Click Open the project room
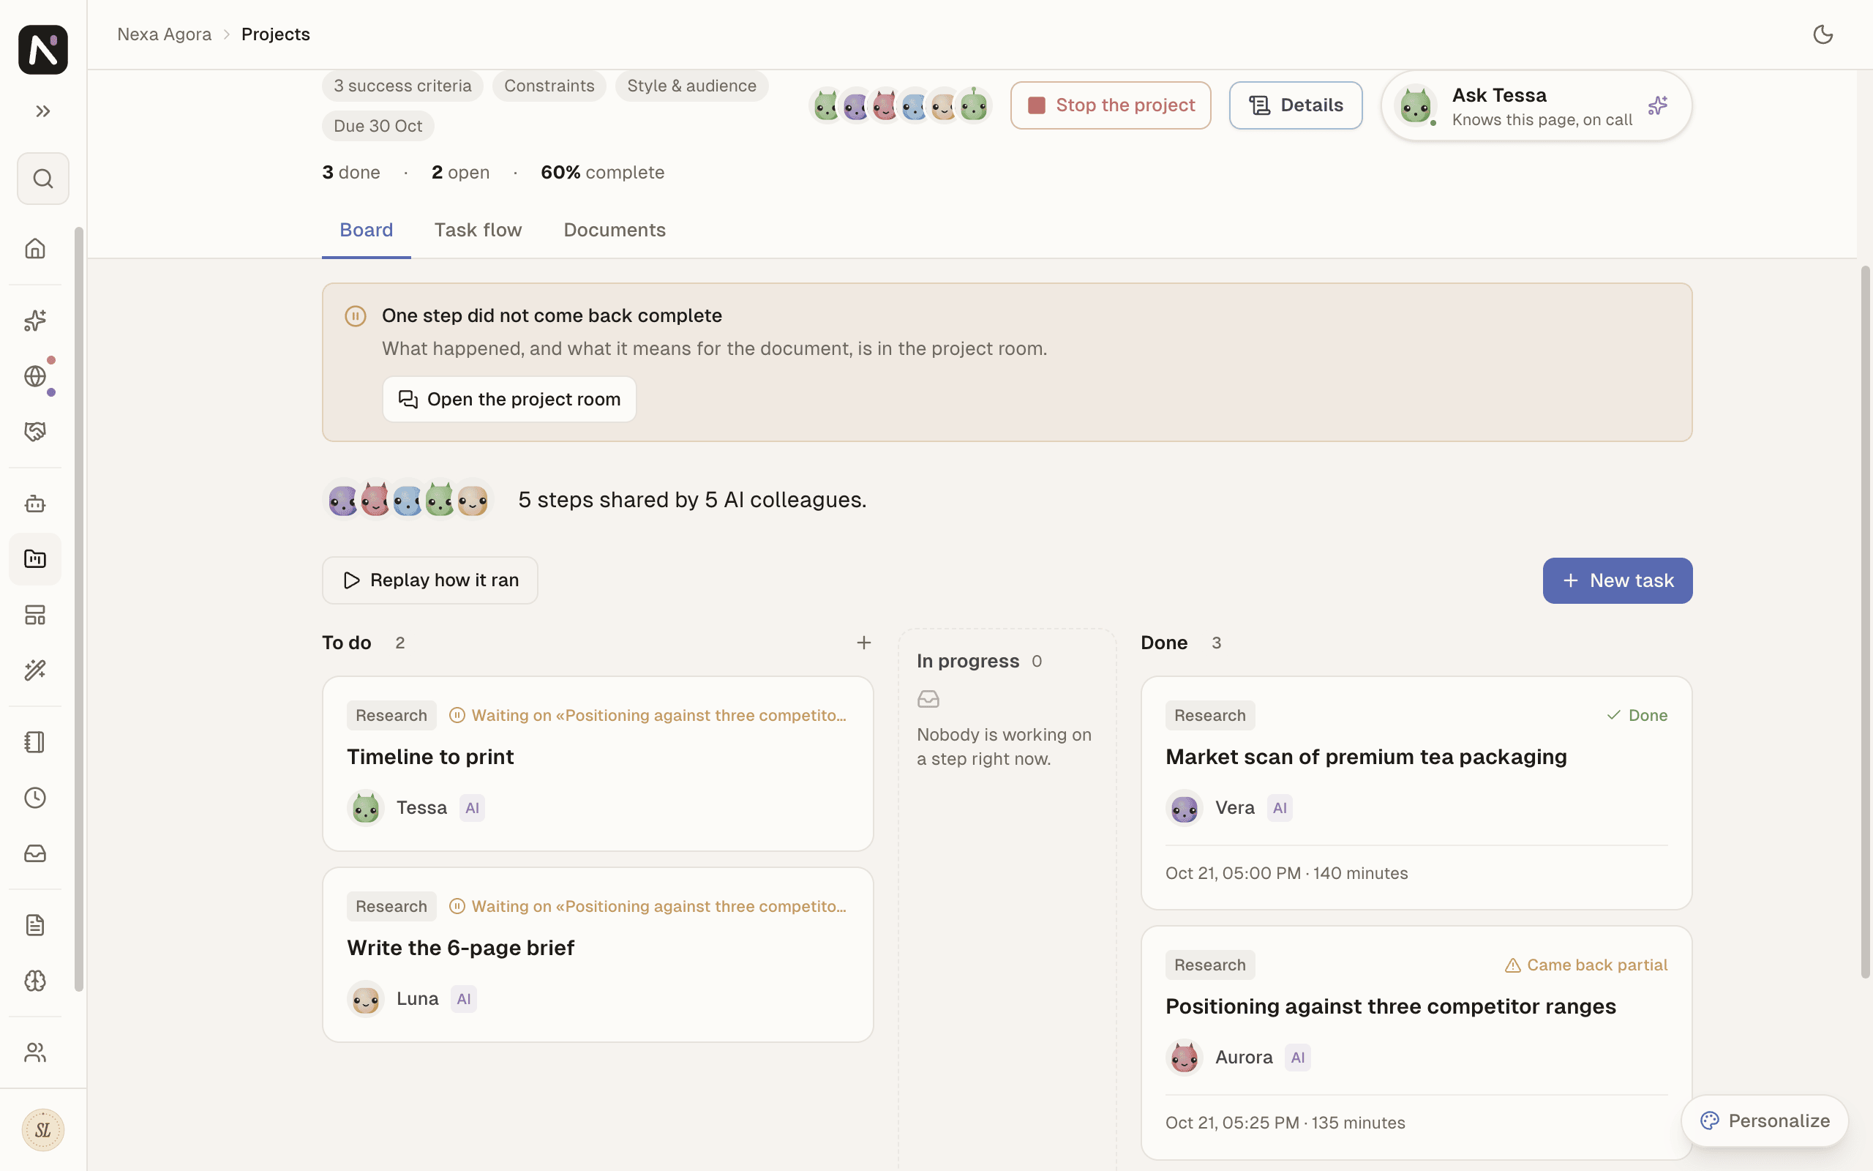1873x1171 pixels. click(x=509, y=400)
